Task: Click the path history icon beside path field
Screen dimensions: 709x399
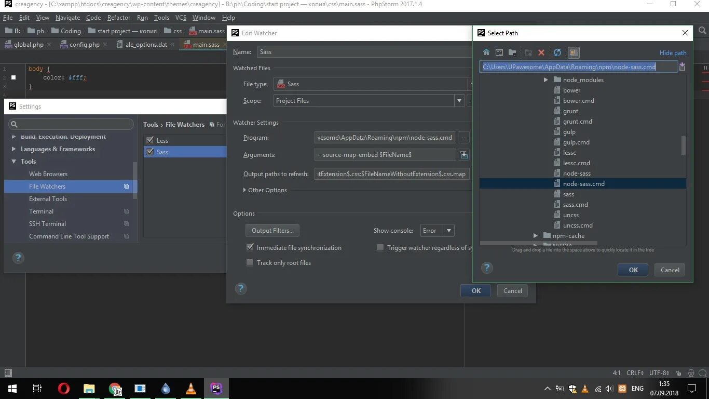Action: (x=683, y=66)
